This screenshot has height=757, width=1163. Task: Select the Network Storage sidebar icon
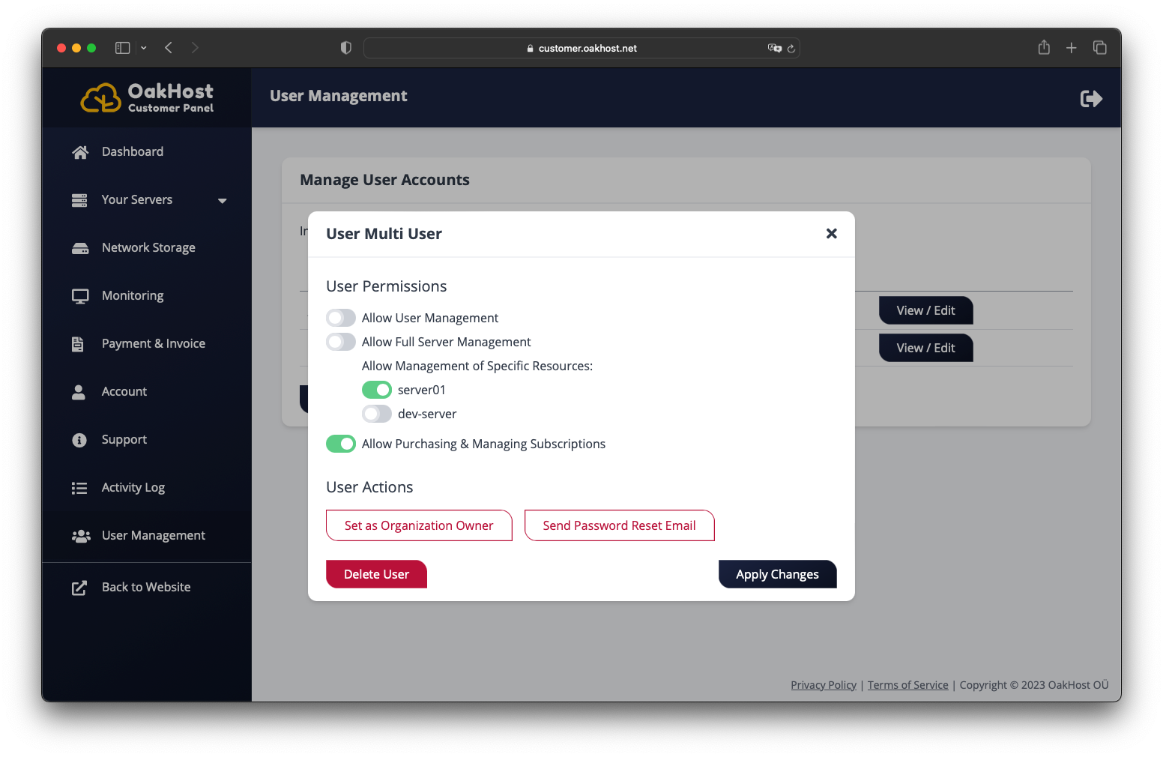coord(80,247)
